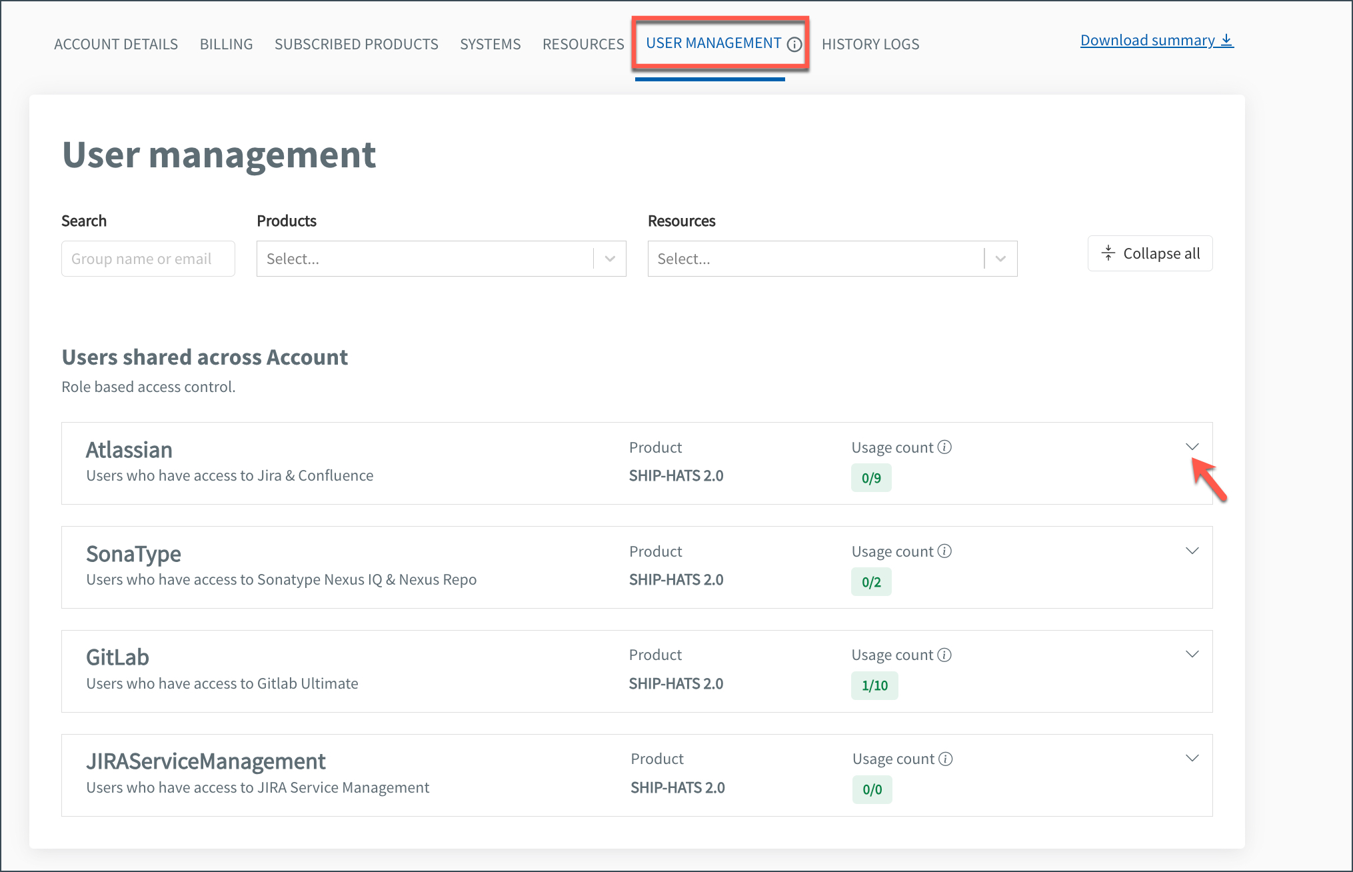Open the History Logs tab
Viewport: 1353px width, 872px height.
click(x=870, y=44)
